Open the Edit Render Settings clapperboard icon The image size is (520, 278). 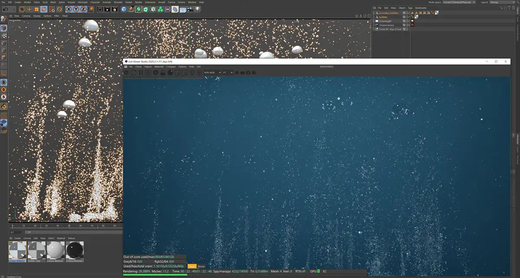pos(114,9)
